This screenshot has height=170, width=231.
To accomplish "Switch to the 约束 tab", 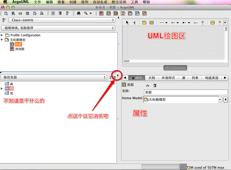I will [195, 78].
